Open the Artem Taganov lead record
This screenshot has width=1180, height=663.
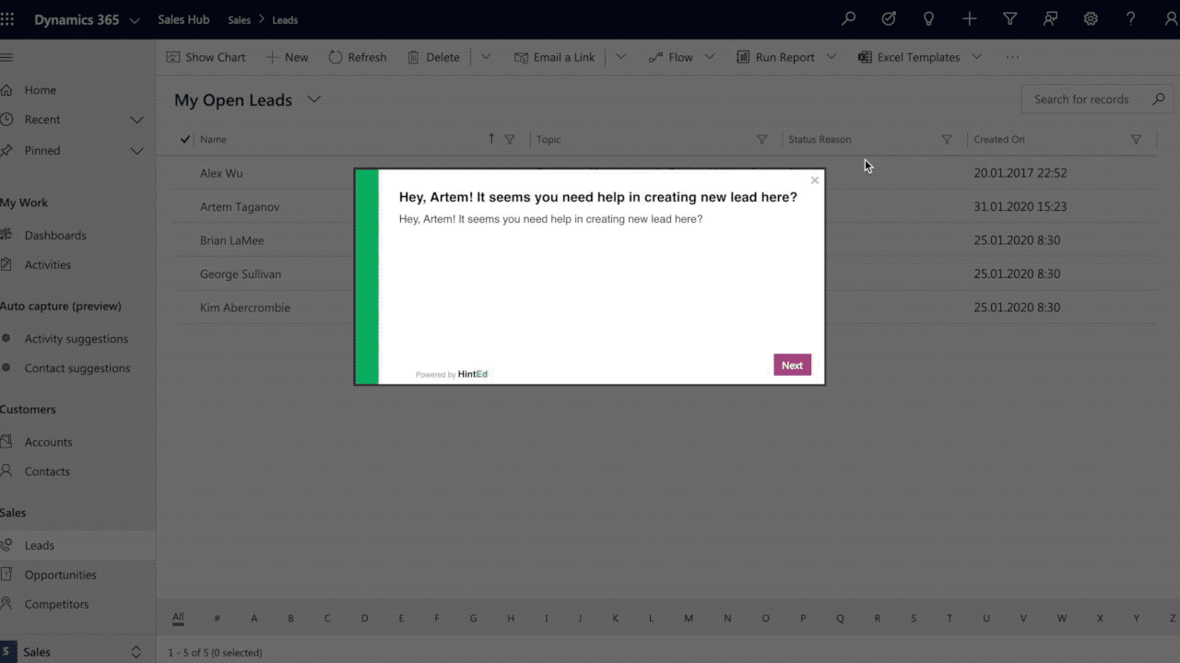pyautogui.click(x=240, y=206)
